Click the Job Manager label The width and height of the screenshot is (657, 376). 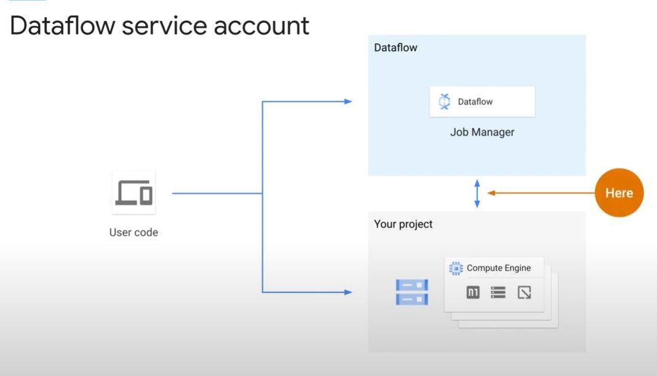(482, 132)
